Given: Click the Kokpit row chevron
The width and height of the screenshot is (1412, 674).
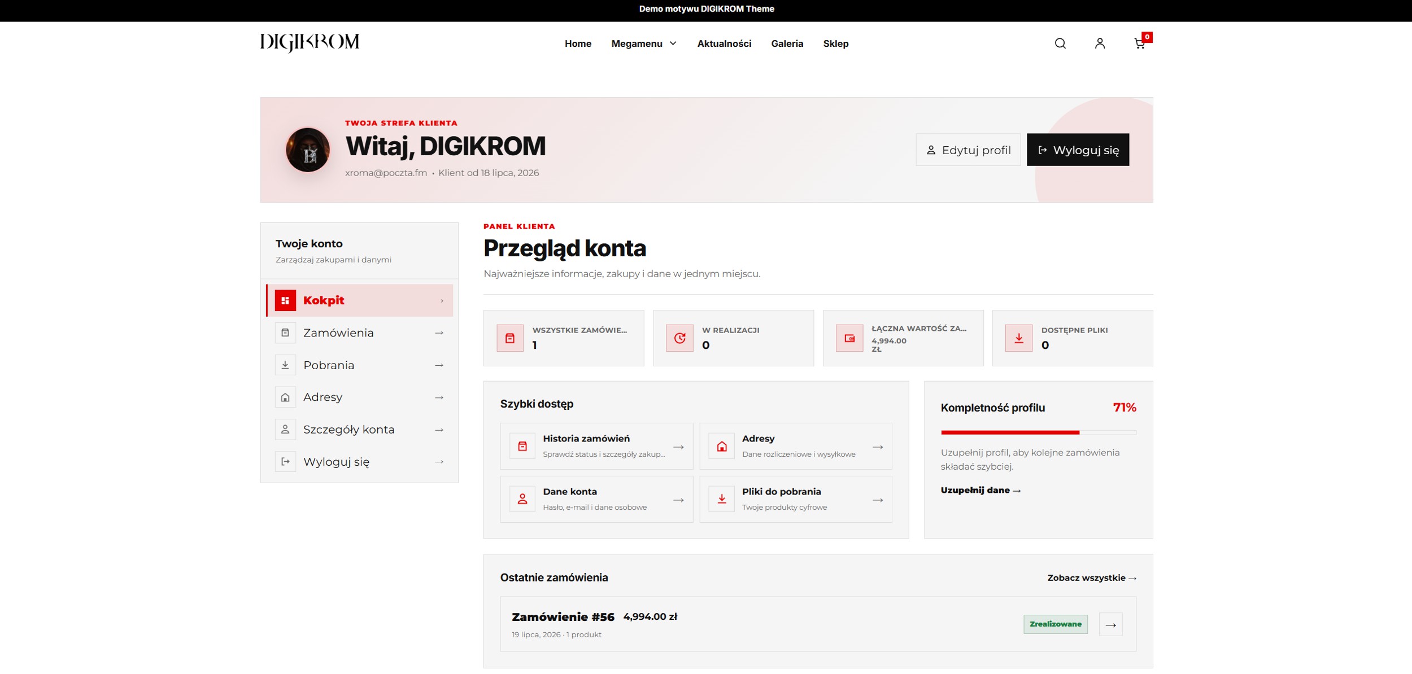Looking at the screenshot, I should tap(442, 301).
